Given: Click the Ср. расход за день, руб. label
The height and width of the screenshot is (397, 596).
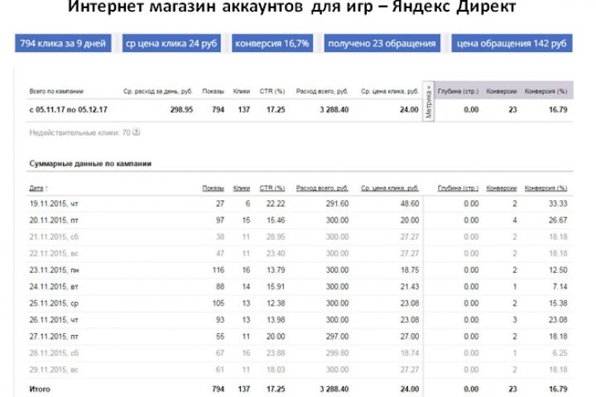Looking at the screenshot, I should 158,91.
